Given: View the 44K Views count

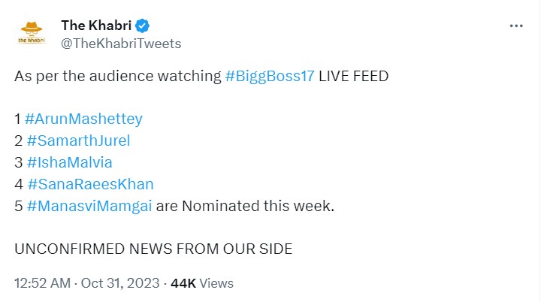Looking at the screenshot, I should point(202,283).
